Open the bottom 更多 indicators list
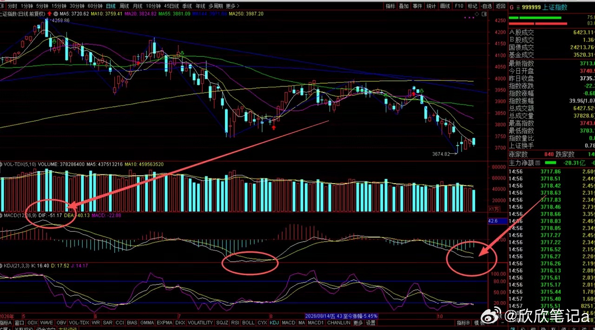The image size is (595, 330). coord(358,323)
